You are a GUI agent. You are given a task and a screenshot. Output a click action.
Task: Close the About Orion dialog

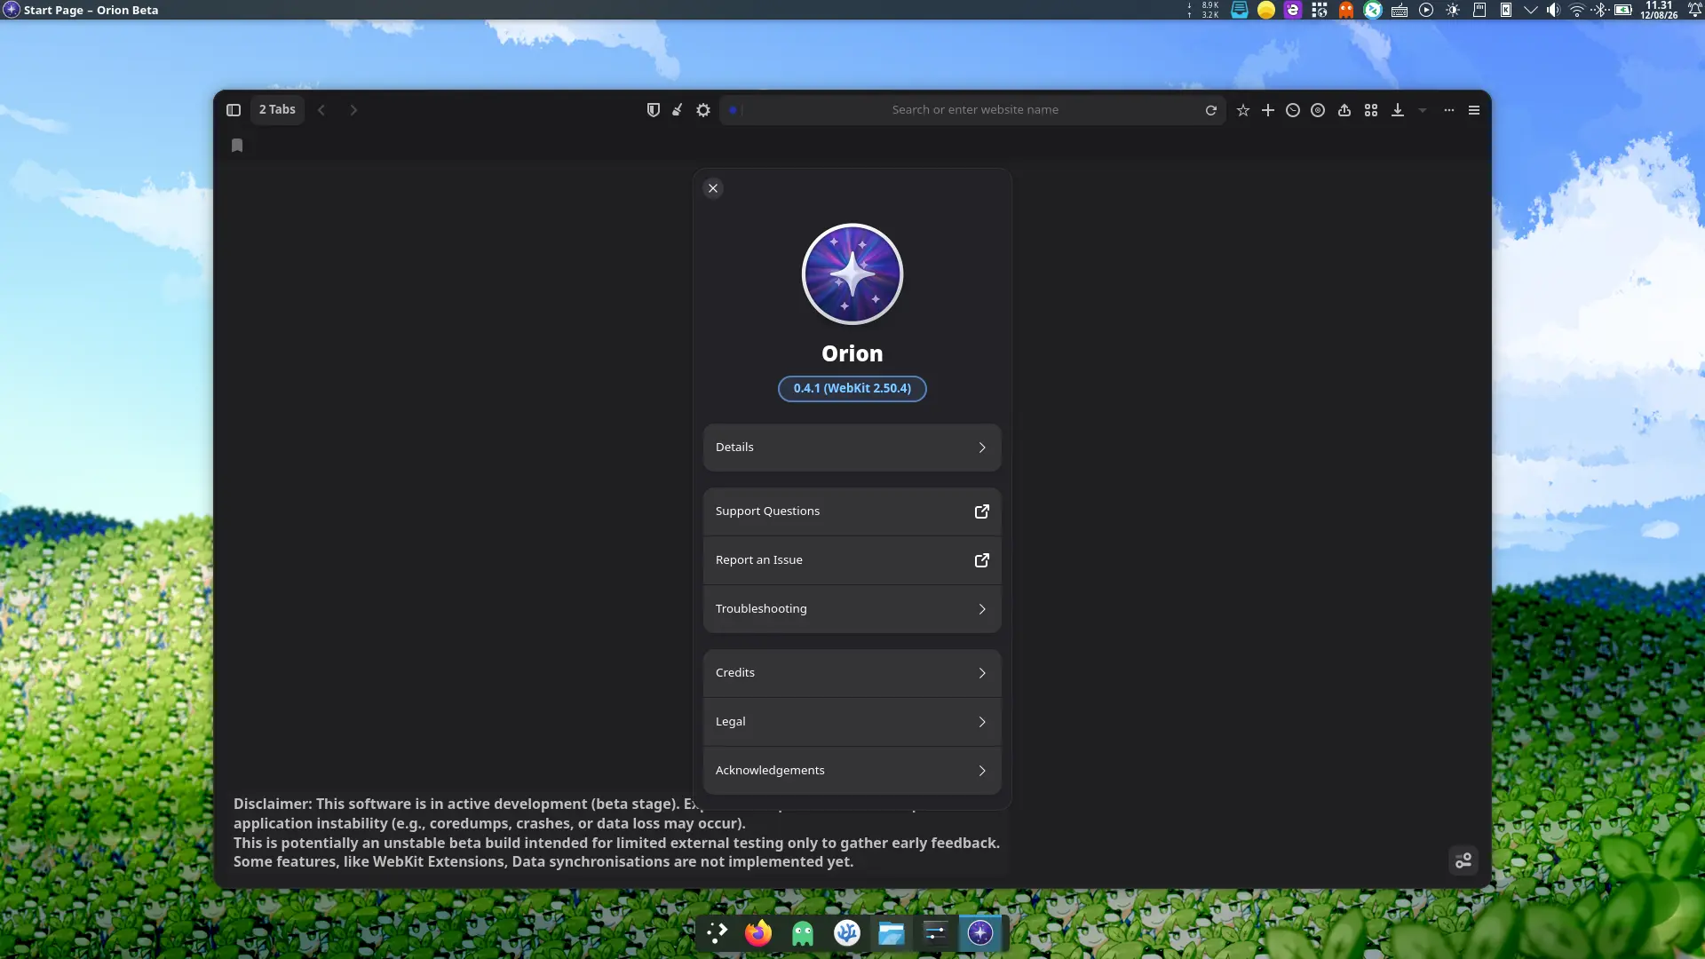713,188
